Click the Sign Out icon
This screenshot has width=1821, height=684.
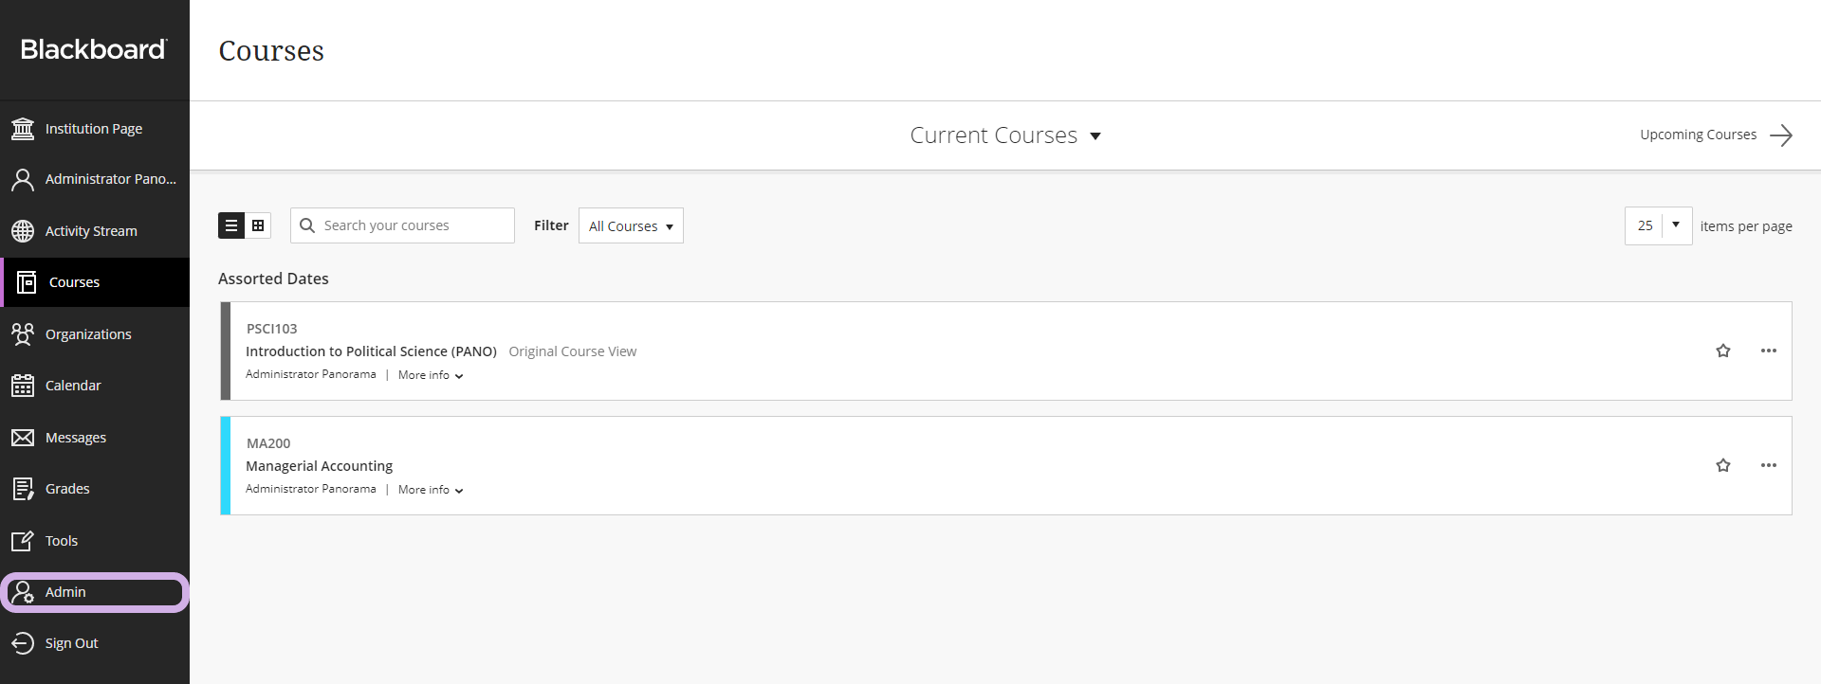pyautogui.click(x=23, y=643)
